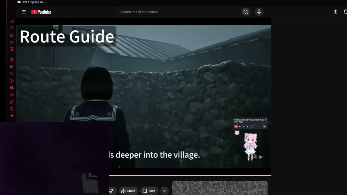Skip the video ad

click(258, 157)
